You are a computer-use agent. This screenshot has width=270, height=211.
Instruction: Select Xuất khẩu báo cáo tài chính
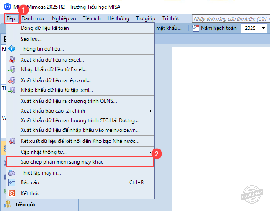coord(80,111)
